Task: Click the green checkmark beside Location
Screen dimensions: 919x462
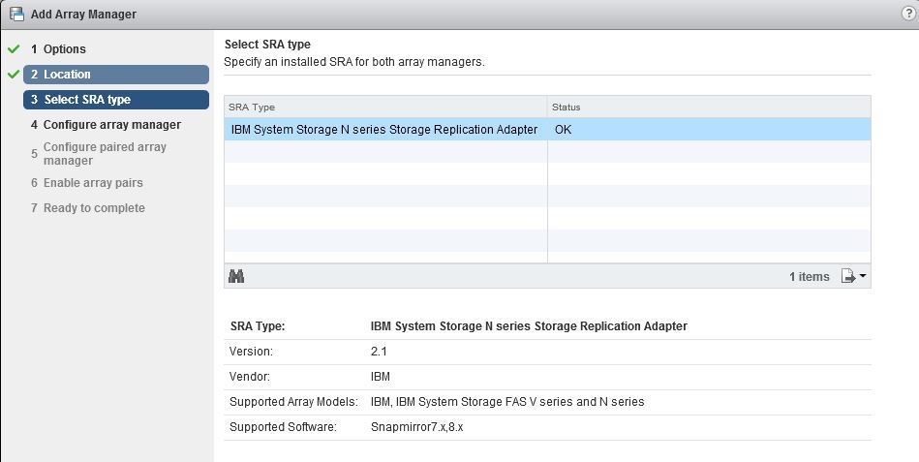Action: coord(14,75)
